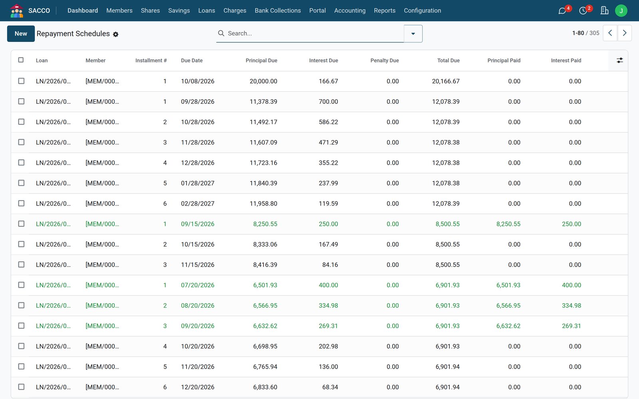639x399 pixels.
Task: Sort by Total Due column header
Action: [x=448, y=61]
